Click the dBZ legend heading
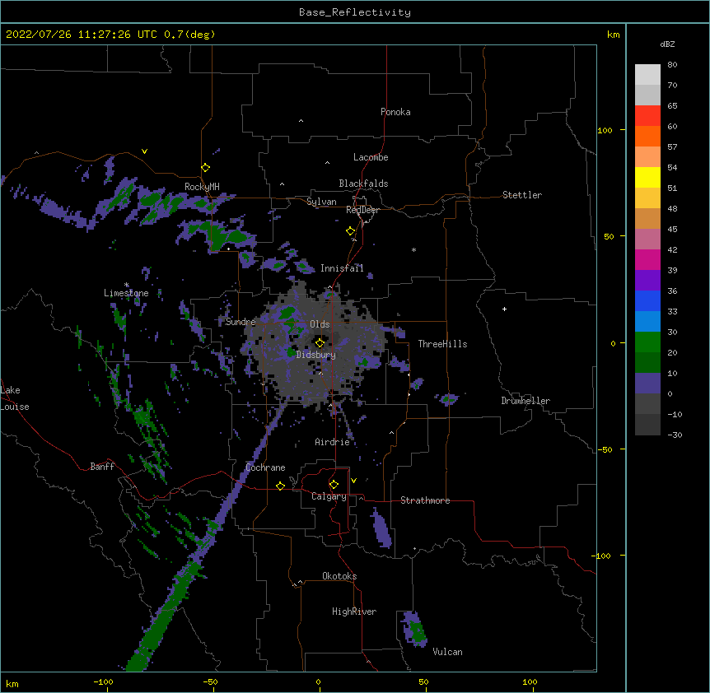Viewport: 710px width, 693px height. [667, 44]
